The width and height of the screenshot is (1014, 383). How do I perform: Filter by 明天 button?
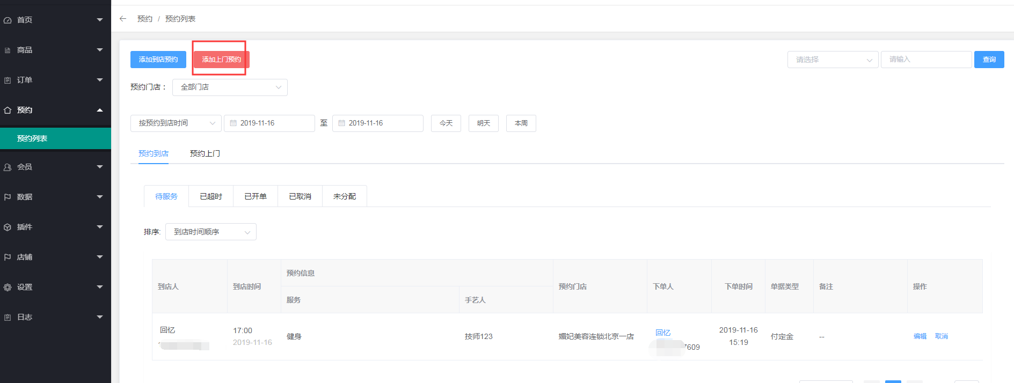point(484,123)
